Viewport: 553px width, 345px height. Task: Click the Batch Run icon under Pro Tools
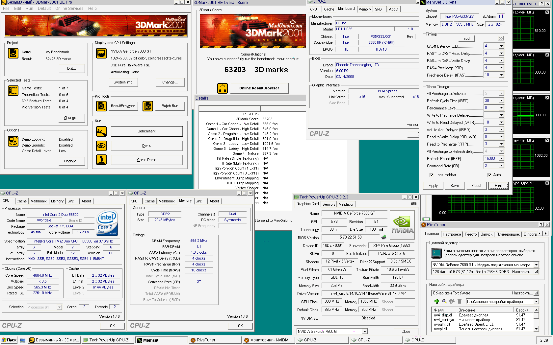148,106
